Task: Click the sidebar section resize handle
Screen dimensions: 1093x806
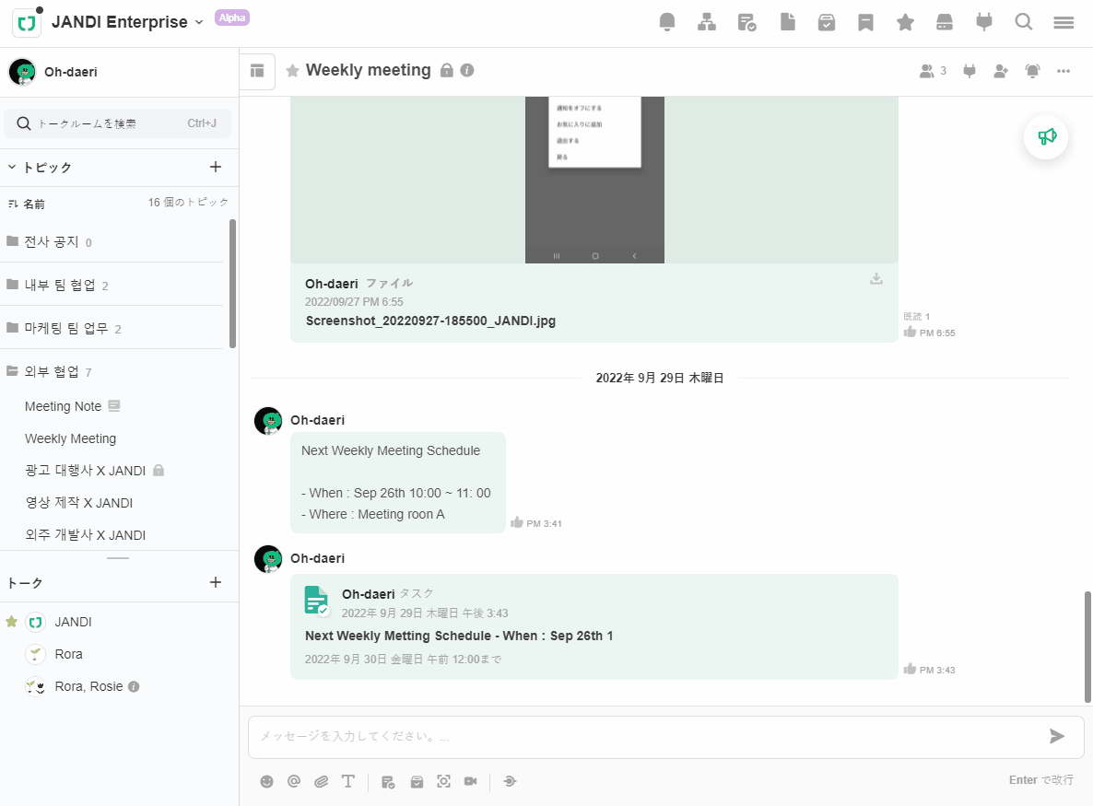Action: click(x=118, y=558)
